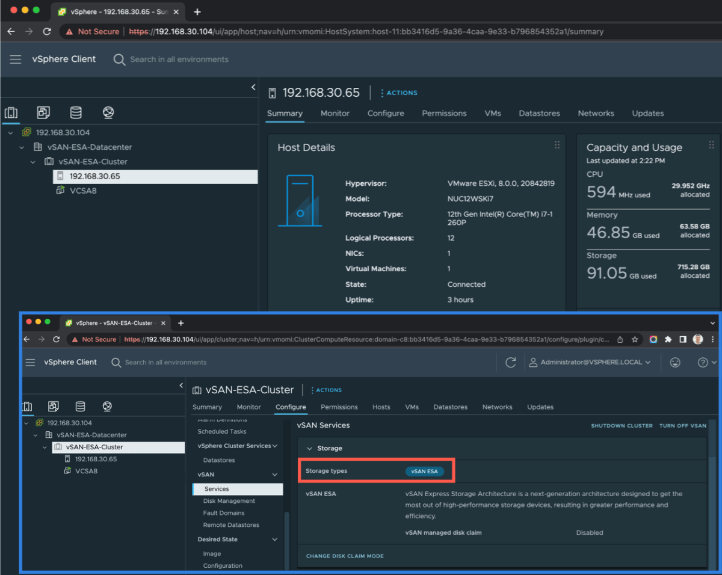Viewport: 722px width, 575px height.
Task: Click browser back arrow in the host summary window
Action: click(x=11, y=31)
